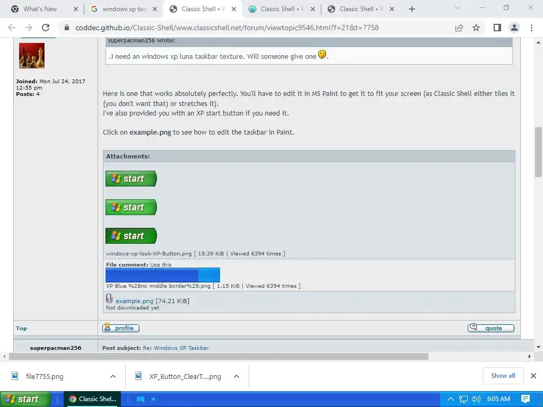Expand options for XP_Button_ClearT download
The image size is (543, 407).
pos(237,376)
